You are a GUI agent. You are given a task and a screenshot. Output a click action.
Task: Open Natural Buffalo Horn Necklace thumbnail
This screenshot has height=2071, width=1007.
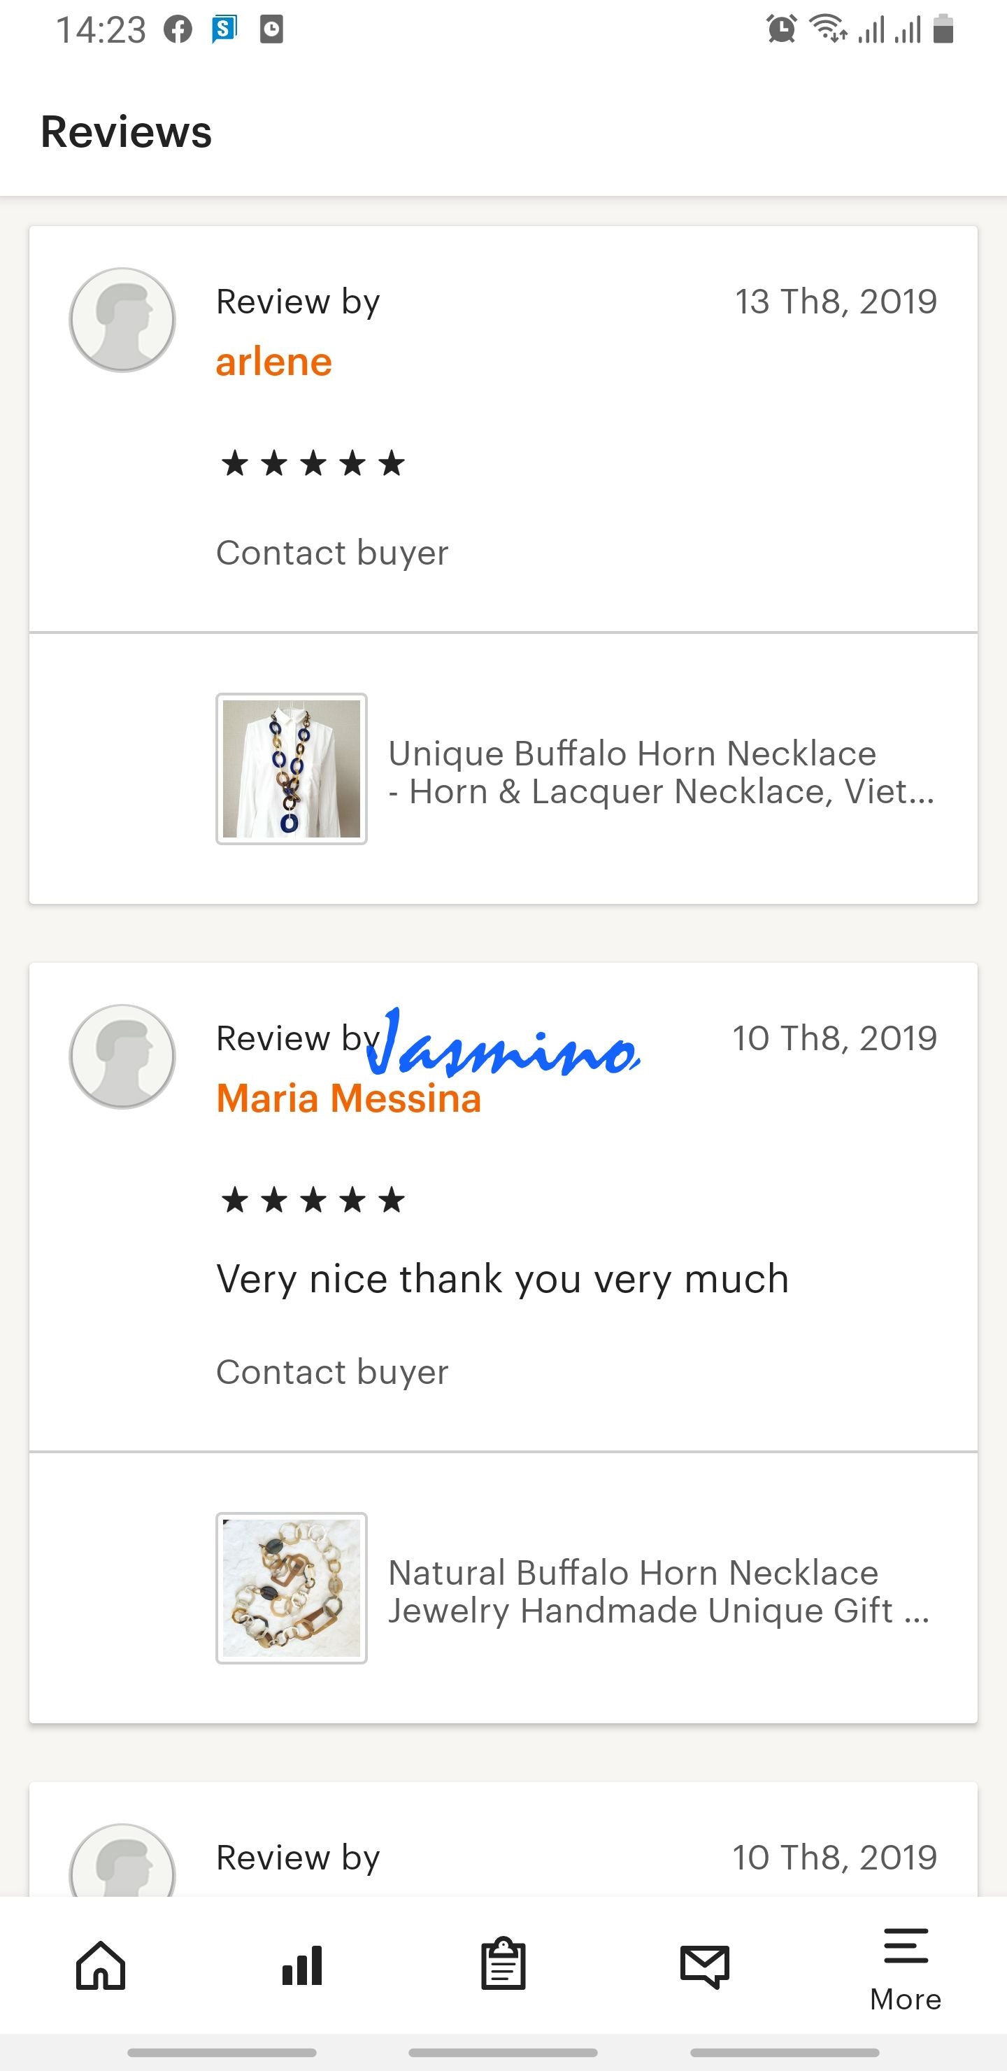pos(292,1588)
